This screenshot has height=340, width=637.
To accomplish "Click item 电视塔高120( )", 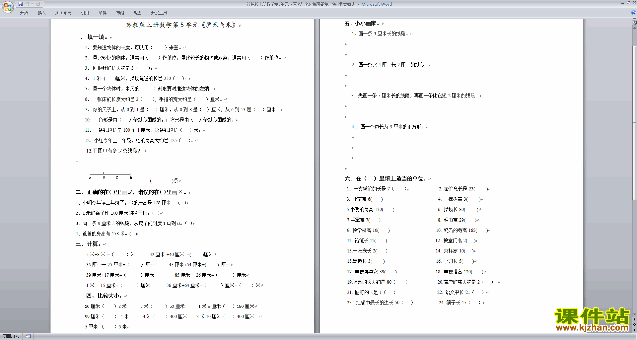I will click(x=460, y=272).
